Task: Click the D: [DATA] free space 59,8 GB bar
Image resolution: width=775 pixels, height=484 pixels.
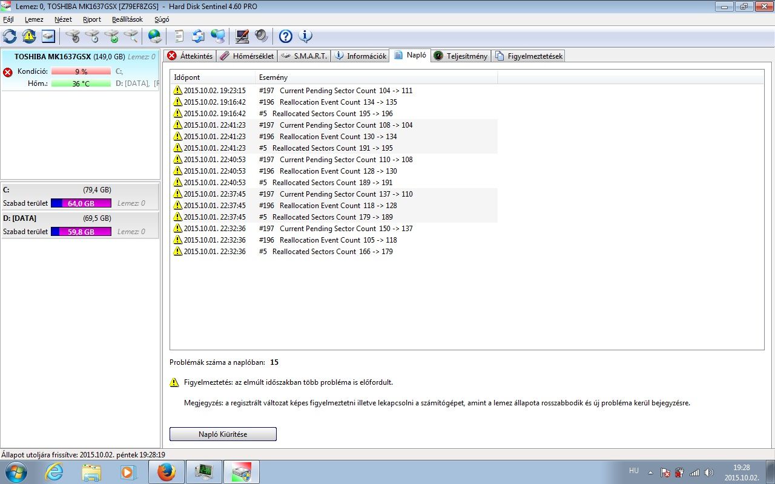Action: click(81, 232)
